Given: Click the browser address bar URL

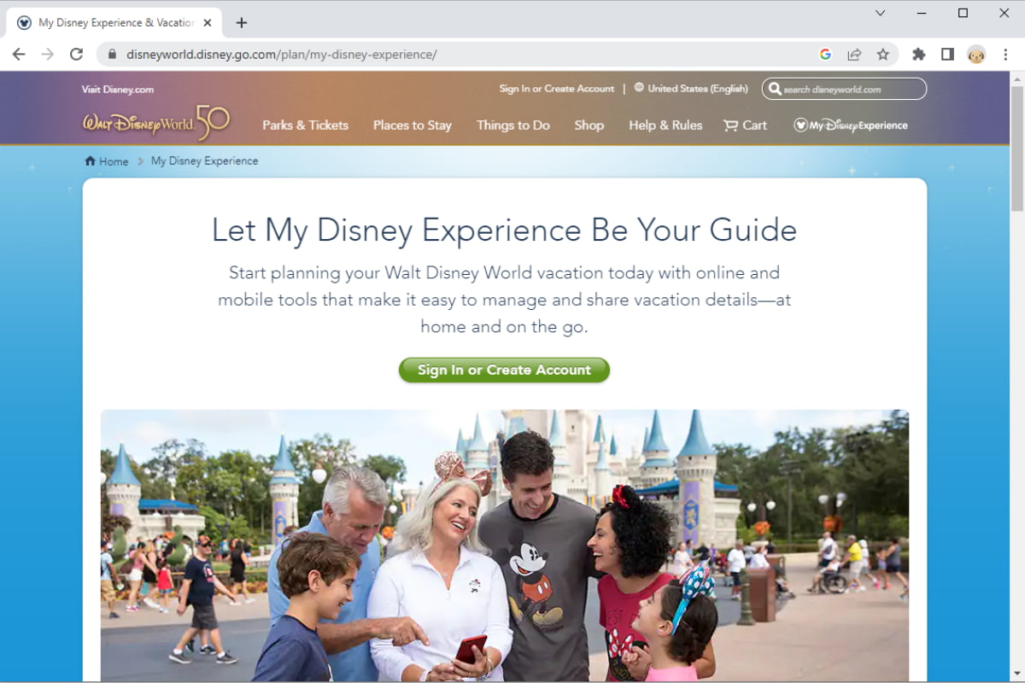Looking at the screenshot, I should (x=282, y=55).
